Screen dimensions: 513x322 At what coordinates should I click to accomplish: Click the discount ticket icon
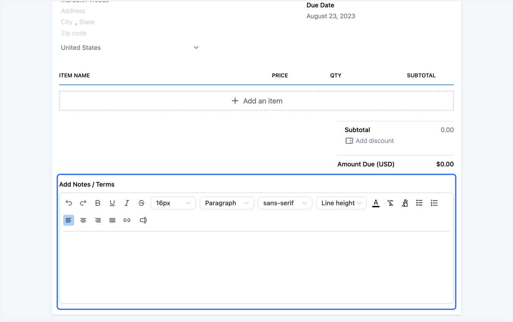(x=349, y=141)
